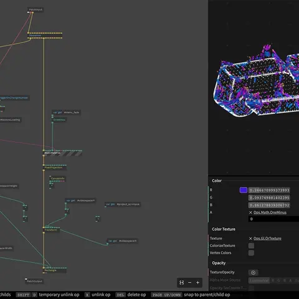The height and width of the screenshot is (299, 299).
Task: Collapse the Color parameter group
Action: tap(217, 181)
